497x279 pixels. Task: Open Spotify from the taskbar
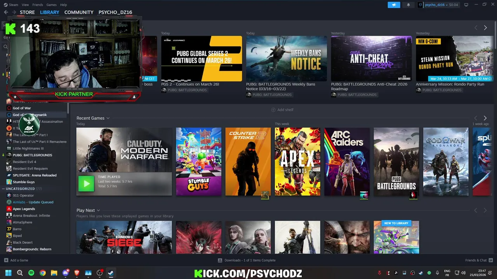click(x=31, y=273)
